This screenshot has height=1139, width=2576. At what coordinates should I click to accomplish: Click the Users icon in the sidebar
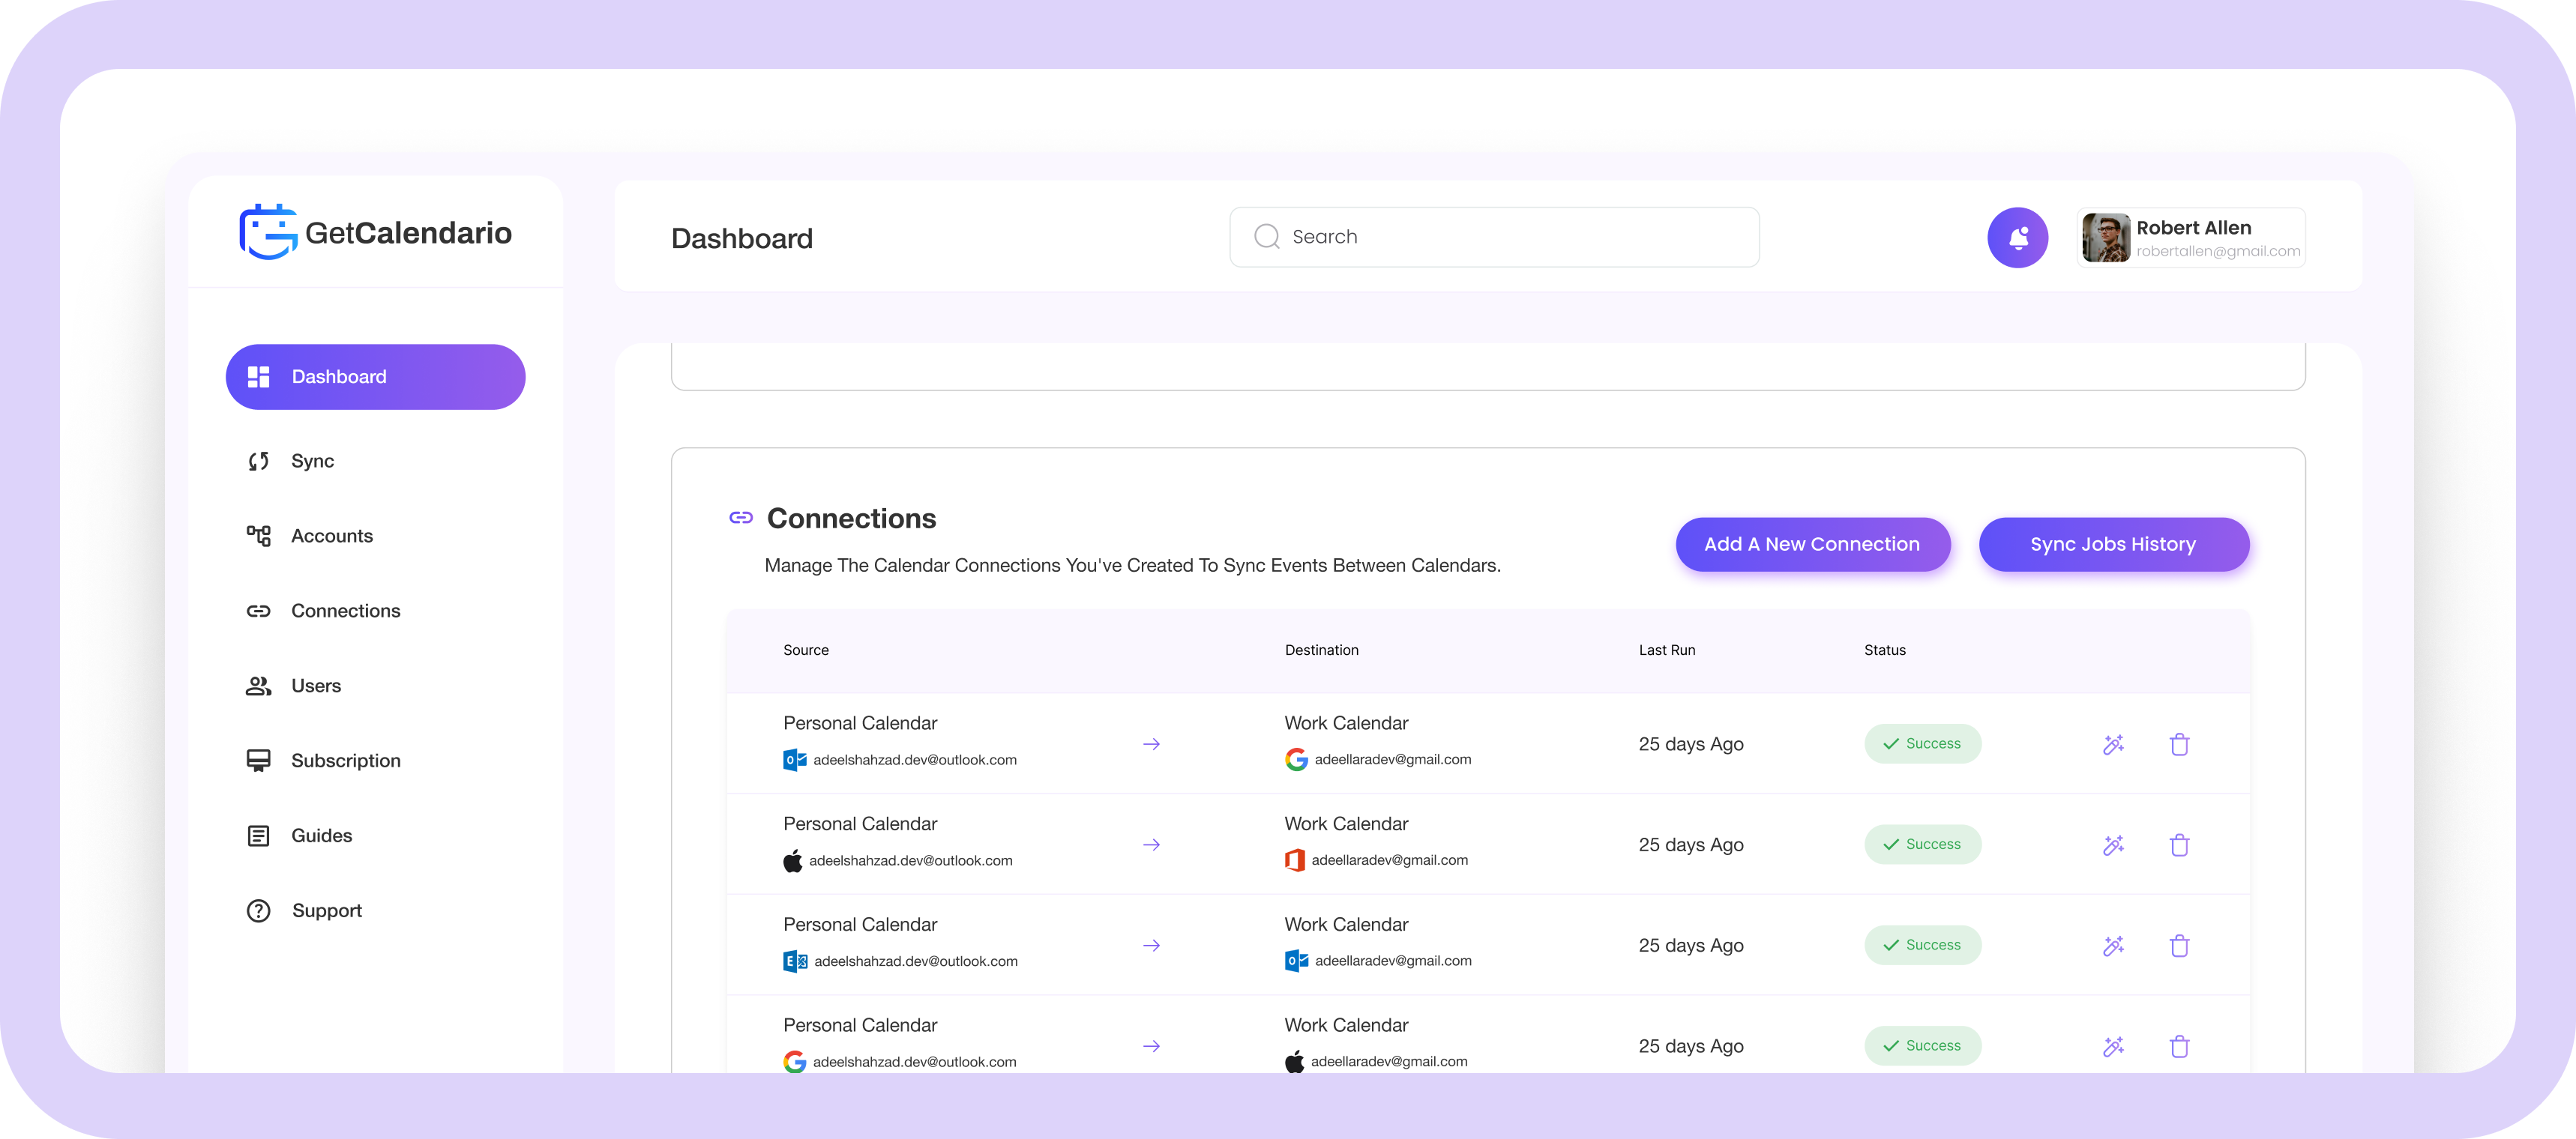pyautogui.click(x=258, y=686)
